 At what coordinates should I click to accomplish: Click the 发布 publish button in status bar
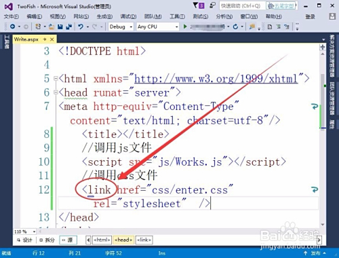click(x=315, y=253)
